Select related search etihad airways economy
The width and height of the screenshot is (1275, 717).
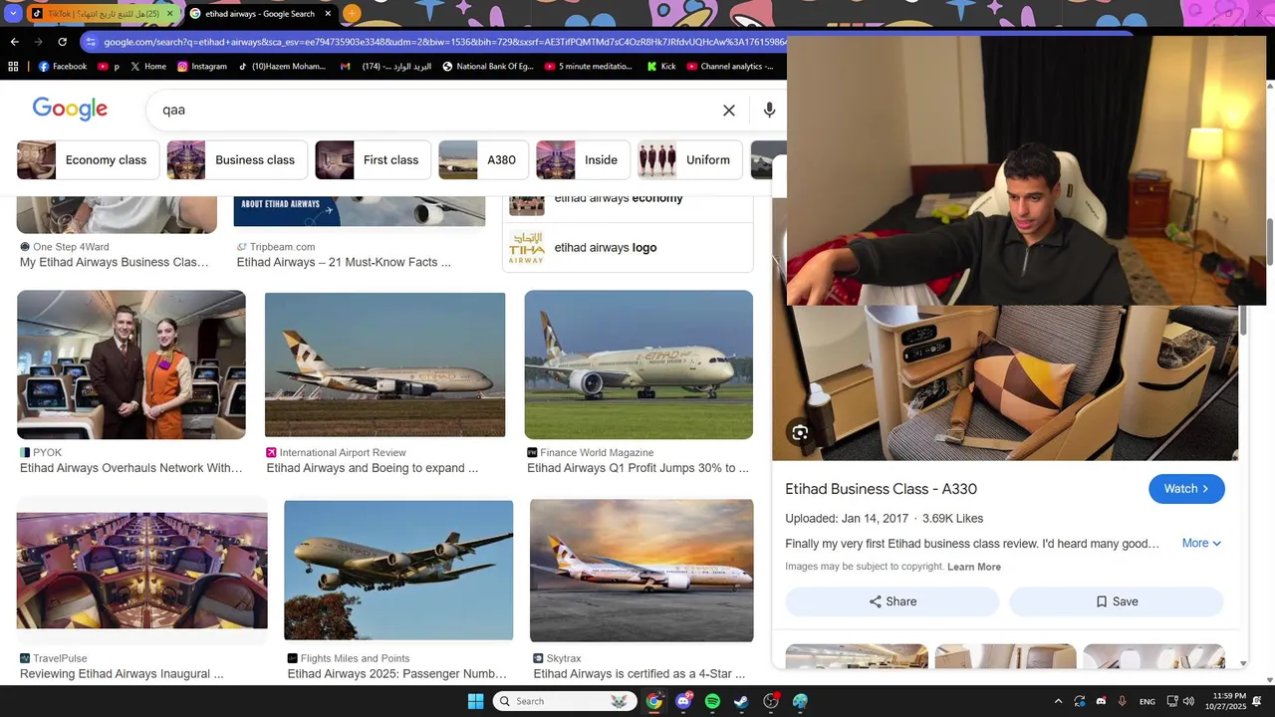[628, 201]
